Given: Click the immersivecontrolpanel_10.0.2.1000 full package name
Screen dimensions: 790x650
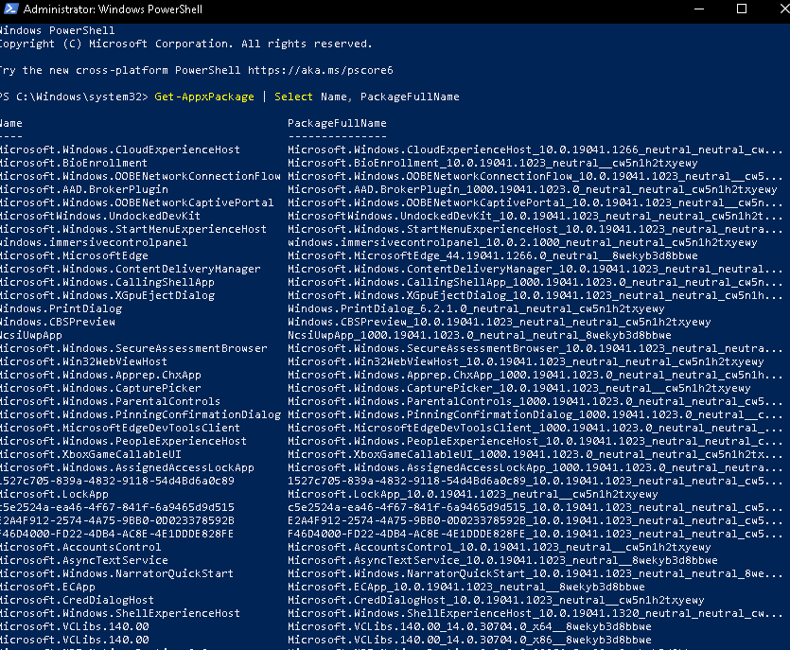Looking at the screenshot, I should (x=522, y=242).
